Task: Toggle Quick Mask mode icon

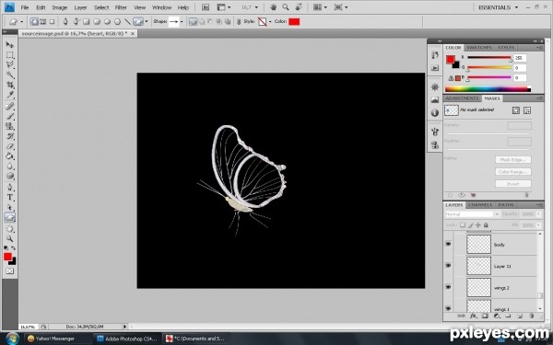Action: click(9, 271)
